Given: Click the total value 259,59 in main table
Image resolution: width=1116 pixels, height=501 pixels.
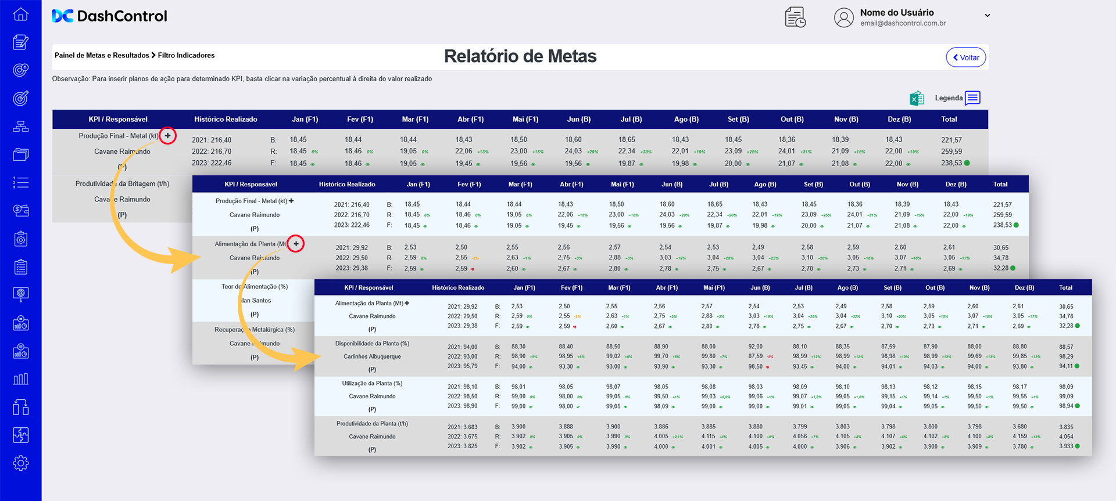Looking at the screenshot, I should [952, 151].
